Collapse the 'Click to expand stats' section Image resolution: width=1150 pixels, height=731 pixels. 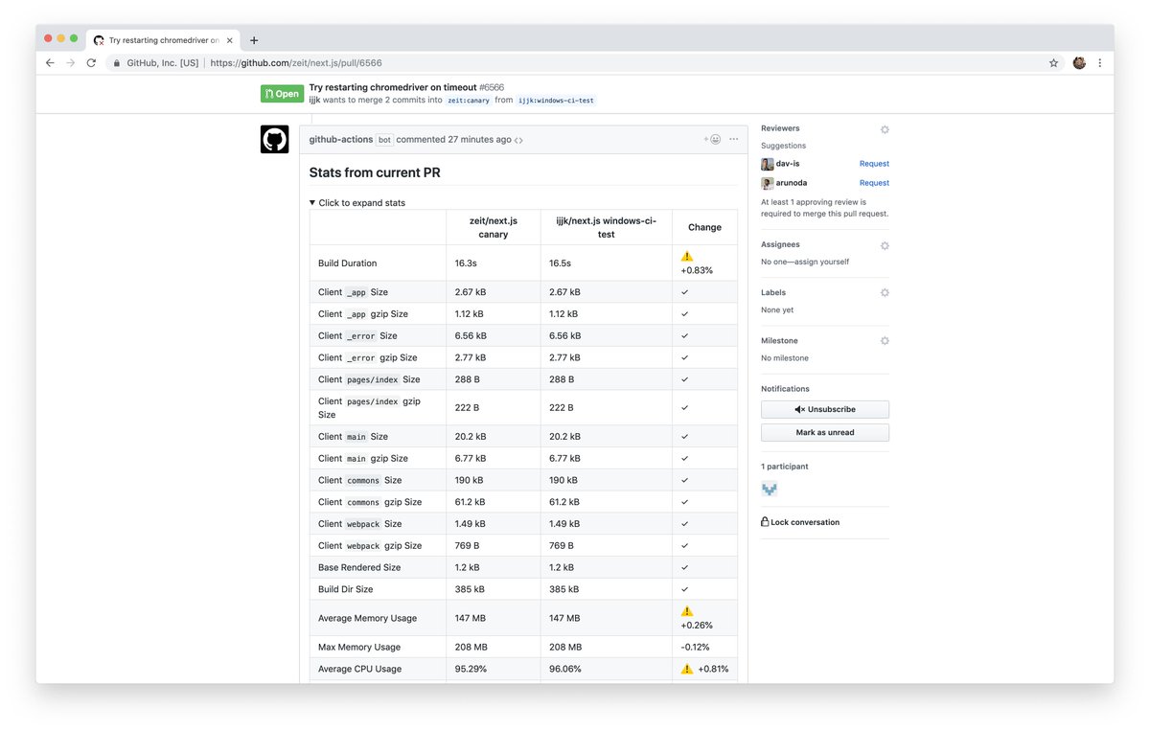[356, 203]
